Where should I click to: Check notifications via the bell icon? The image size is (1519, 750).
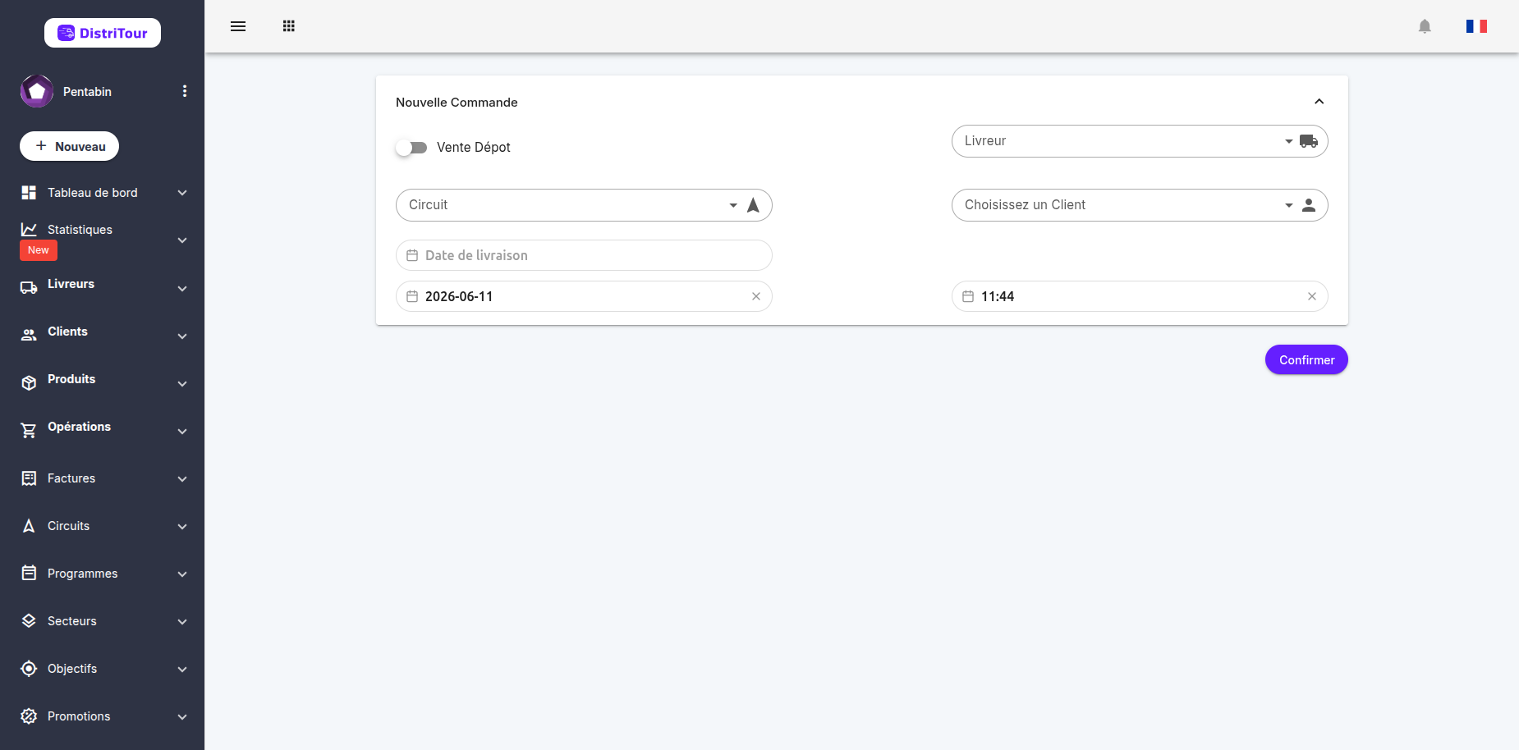pyautogui.click(x=1425, y=26)
